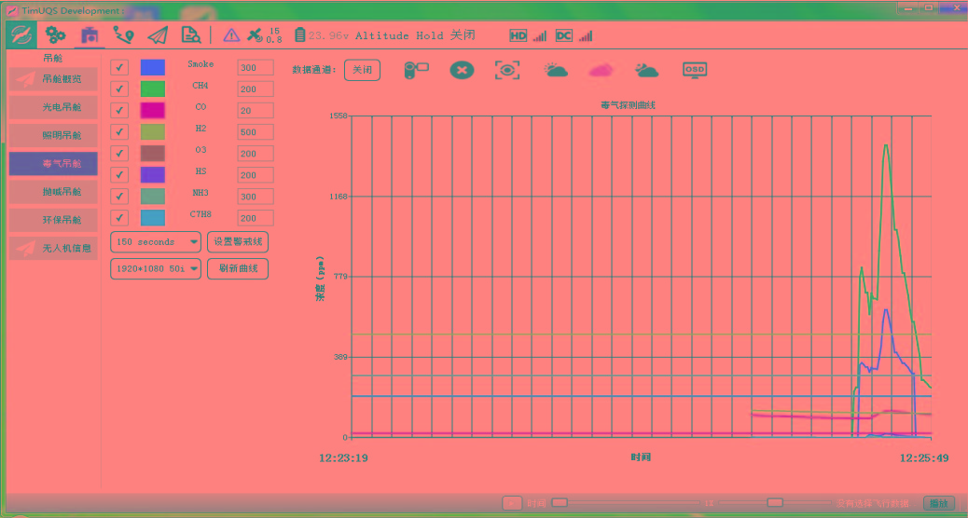Click the warning triangle alert icon

231,35
